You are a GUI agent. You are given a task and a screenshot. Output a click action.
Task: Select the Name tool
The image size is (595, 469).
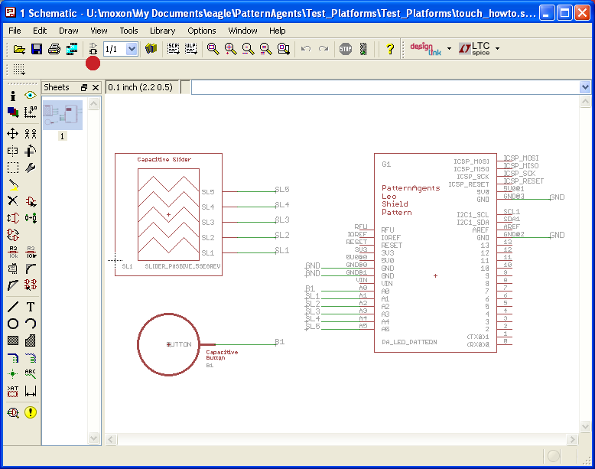[13, 252]
